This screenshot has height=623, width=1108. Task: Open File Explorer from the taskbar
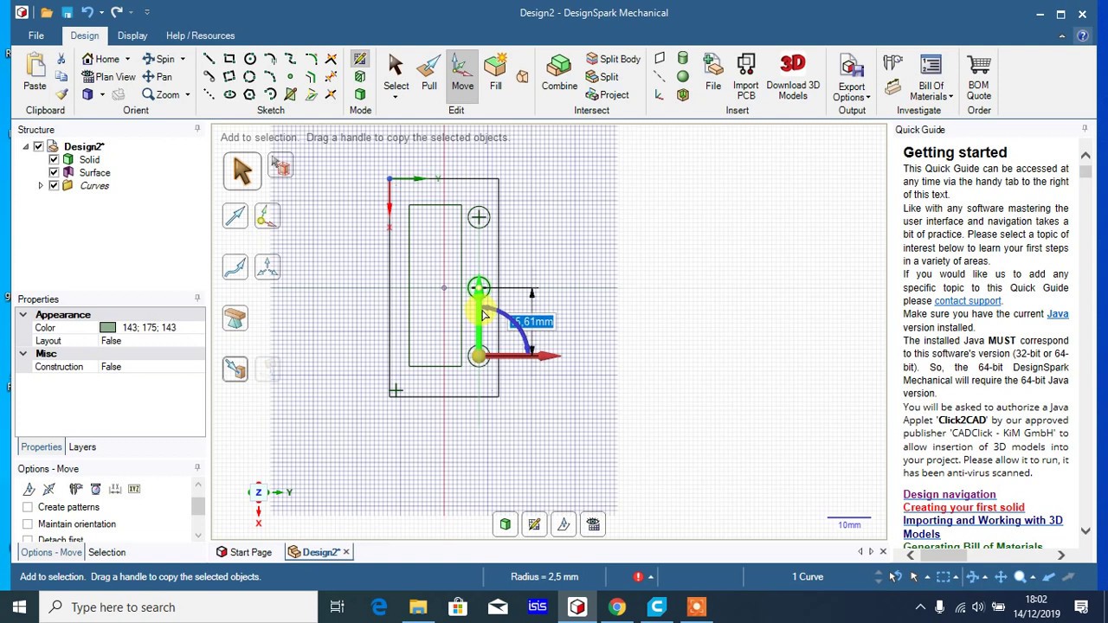coord(418,607)
